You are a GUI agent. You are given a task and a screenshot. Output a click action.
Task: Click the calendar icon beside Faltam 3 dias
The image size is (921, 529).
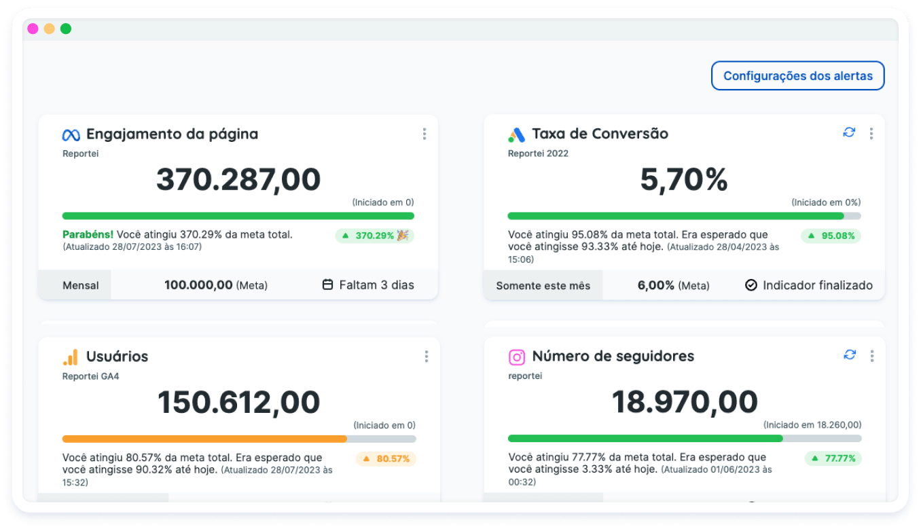tap(327, 285)
